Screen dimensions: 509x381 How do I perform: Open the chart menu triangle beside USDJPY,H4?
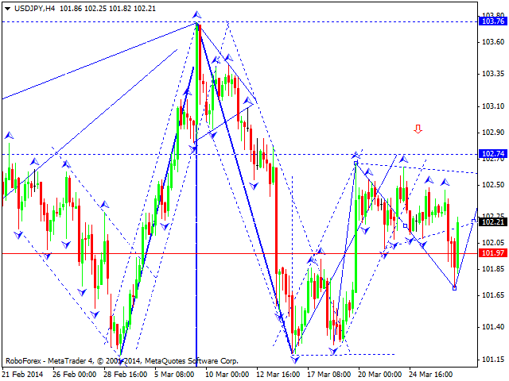coord(8,9)
